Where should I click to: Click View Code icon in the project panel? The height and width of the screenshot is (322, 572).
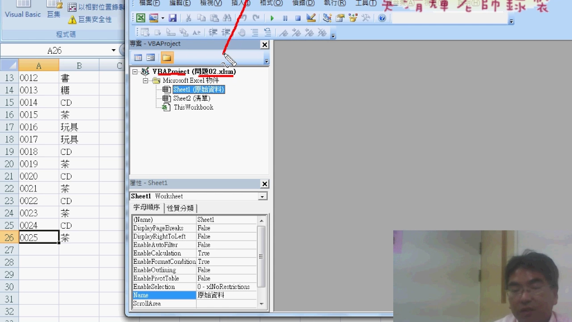(138, 58)
